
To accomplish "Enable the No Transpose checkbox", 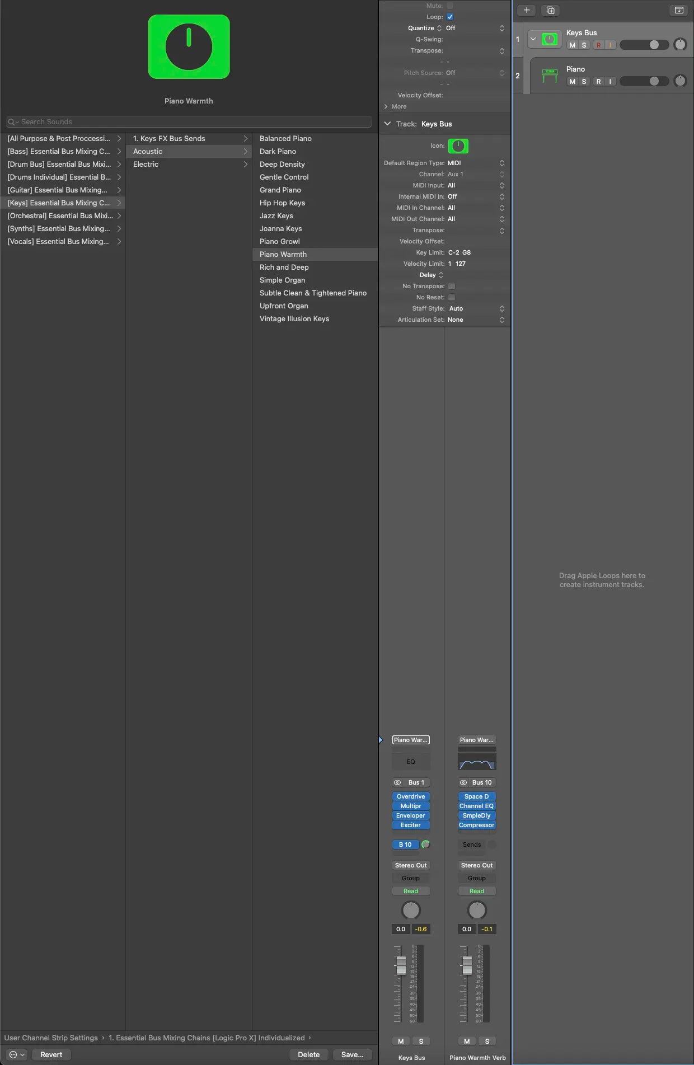I will tap(452, 286).
